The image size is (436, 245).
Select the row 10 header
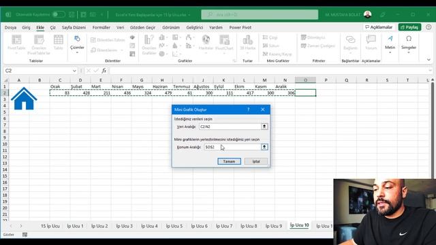pyautogui.click(x=5, y=144)
